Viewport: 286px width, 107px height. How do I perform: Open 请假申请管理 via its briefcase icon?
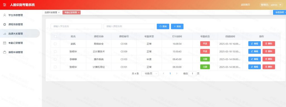(5, 52)
